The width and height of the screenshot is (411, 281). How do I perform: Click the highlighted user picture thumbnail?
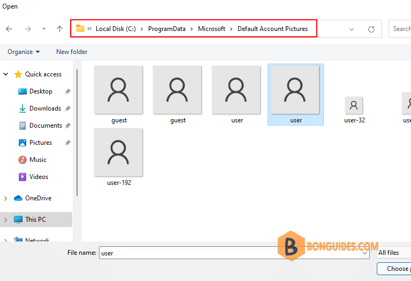point(295,90)
